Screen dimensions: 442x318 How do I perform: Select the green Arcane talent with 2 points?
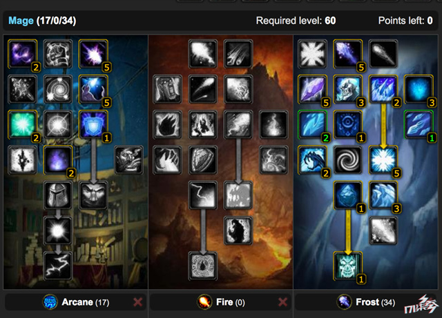coord(23,124)
